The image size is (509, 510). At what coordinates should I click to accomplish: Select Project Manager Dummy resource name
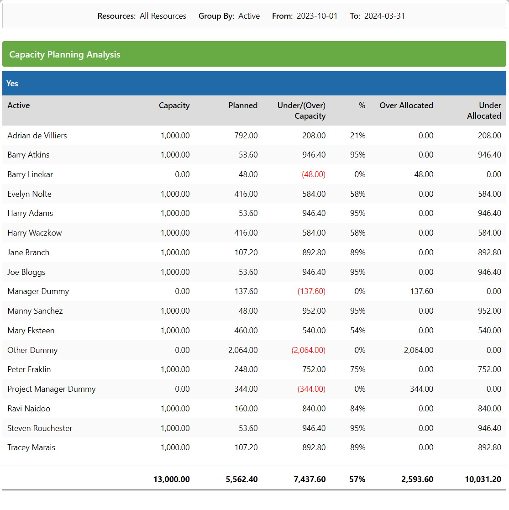tap(52, 389)
